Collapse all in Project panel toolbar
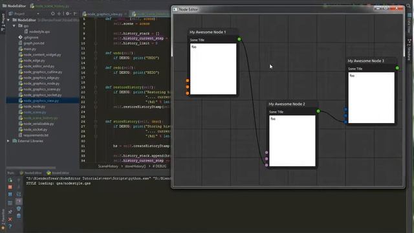 [x=59, y=14]
